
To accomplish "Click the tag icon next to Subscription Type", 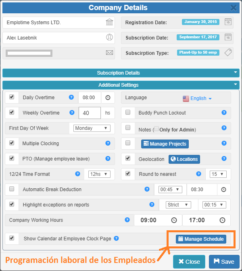I will [228, 53].
